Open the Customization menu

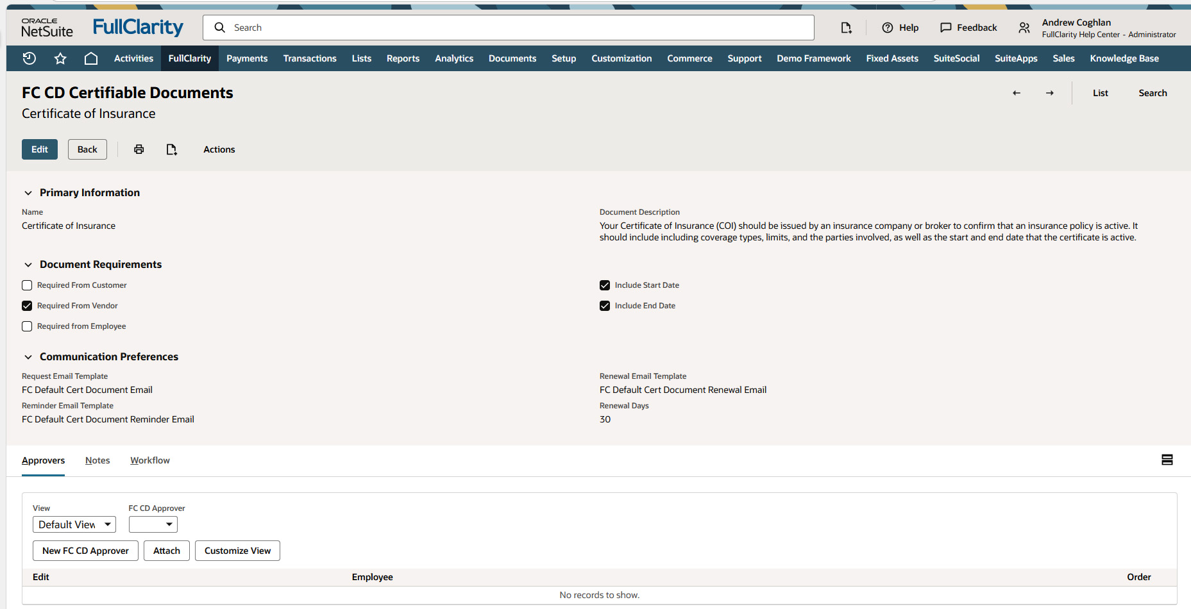point(621,58)
